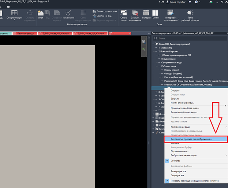Collapse Виды (ZH_Диспетчер проекта) node
The height and width of the screenshot is (188, 228).
point(153,44)
